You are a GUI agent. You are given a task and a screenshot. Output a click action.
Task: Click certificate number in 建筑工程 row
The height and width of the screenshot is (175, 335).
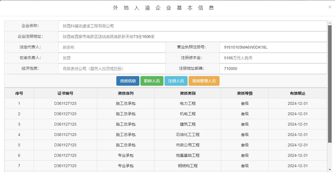click(65, 124)
